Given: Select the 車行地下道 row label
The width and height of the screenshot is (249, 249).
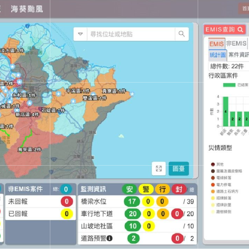Looking at the screenshot, I should [x=97, y=214].
